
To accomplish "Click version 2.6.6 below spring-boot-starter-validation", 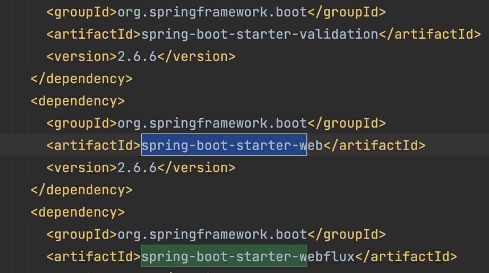I will point(137,56).
